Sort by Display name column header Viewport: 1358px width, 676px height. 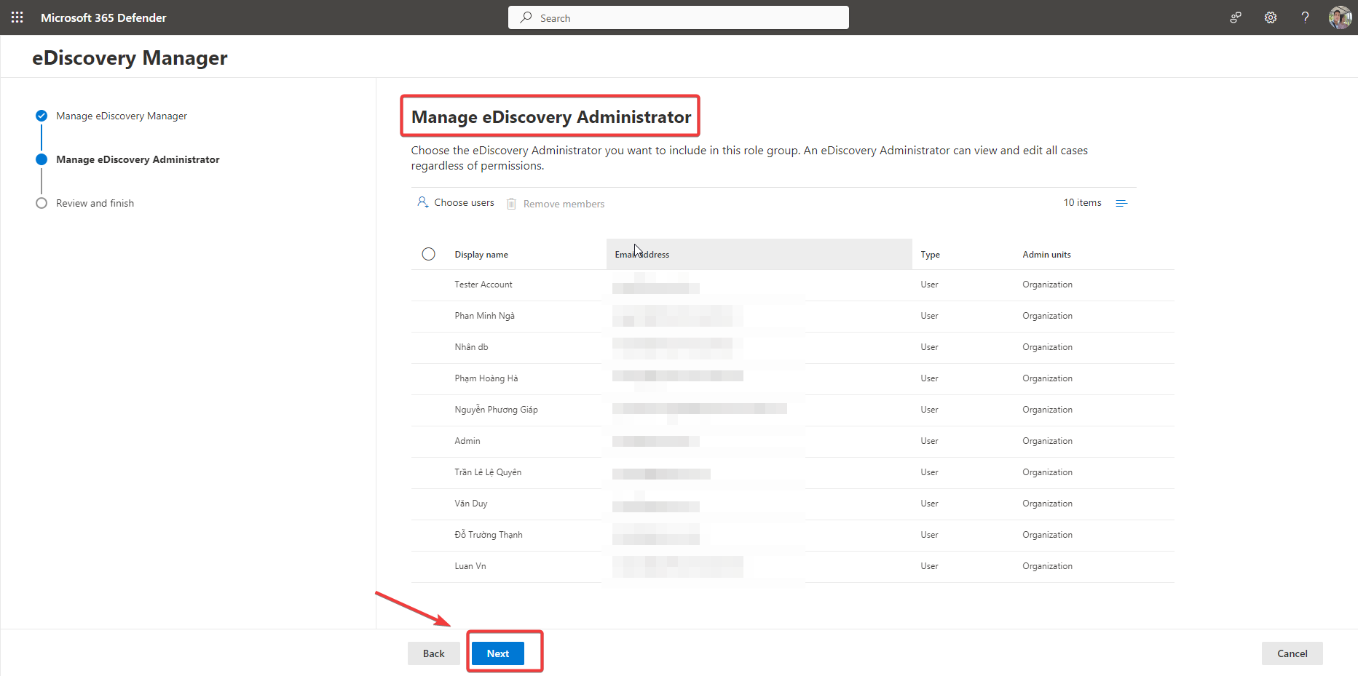click(481, 255)
